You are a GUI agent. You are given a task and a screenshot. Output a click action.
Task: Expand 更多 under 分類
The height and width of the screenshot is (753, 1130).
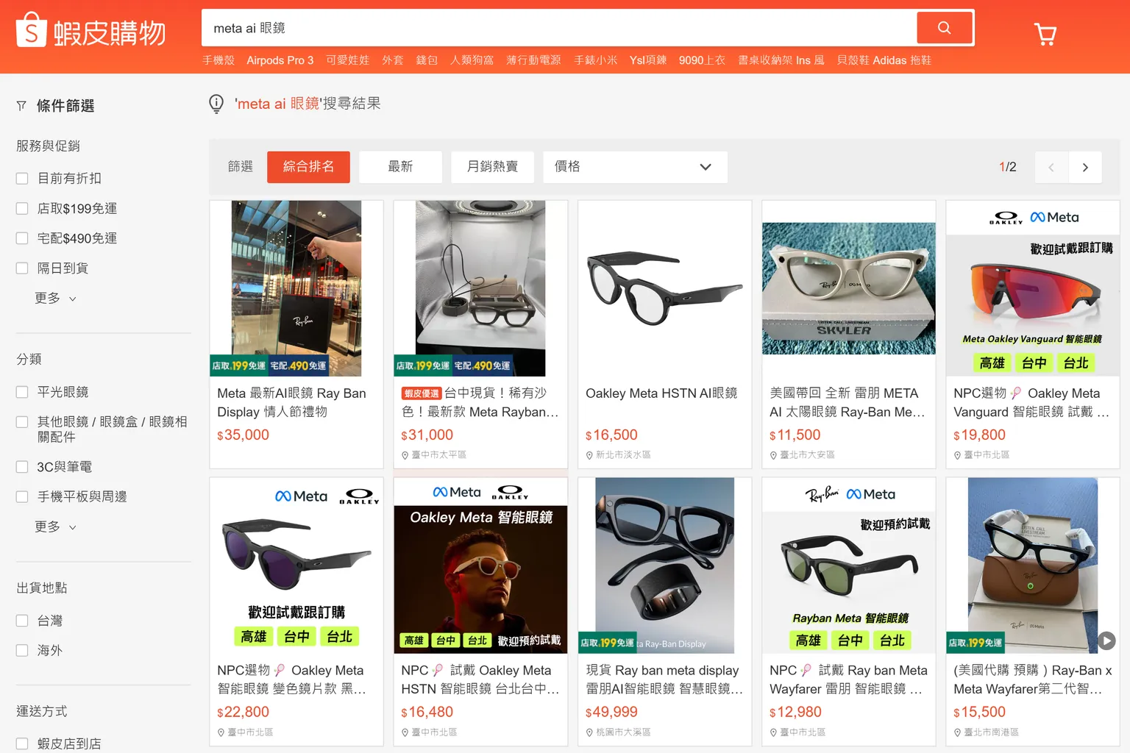55,527
